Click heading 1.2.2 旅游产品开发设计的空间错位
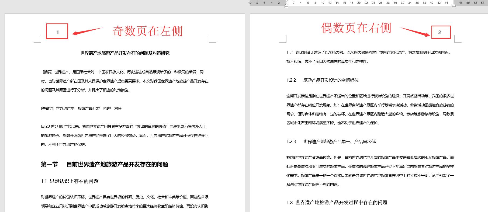This screenshot has height=212, width=488. coord(323,80)
